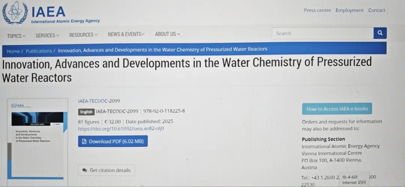
Task: Go to Home breadcrumb
Action: [x=13, y=51]
